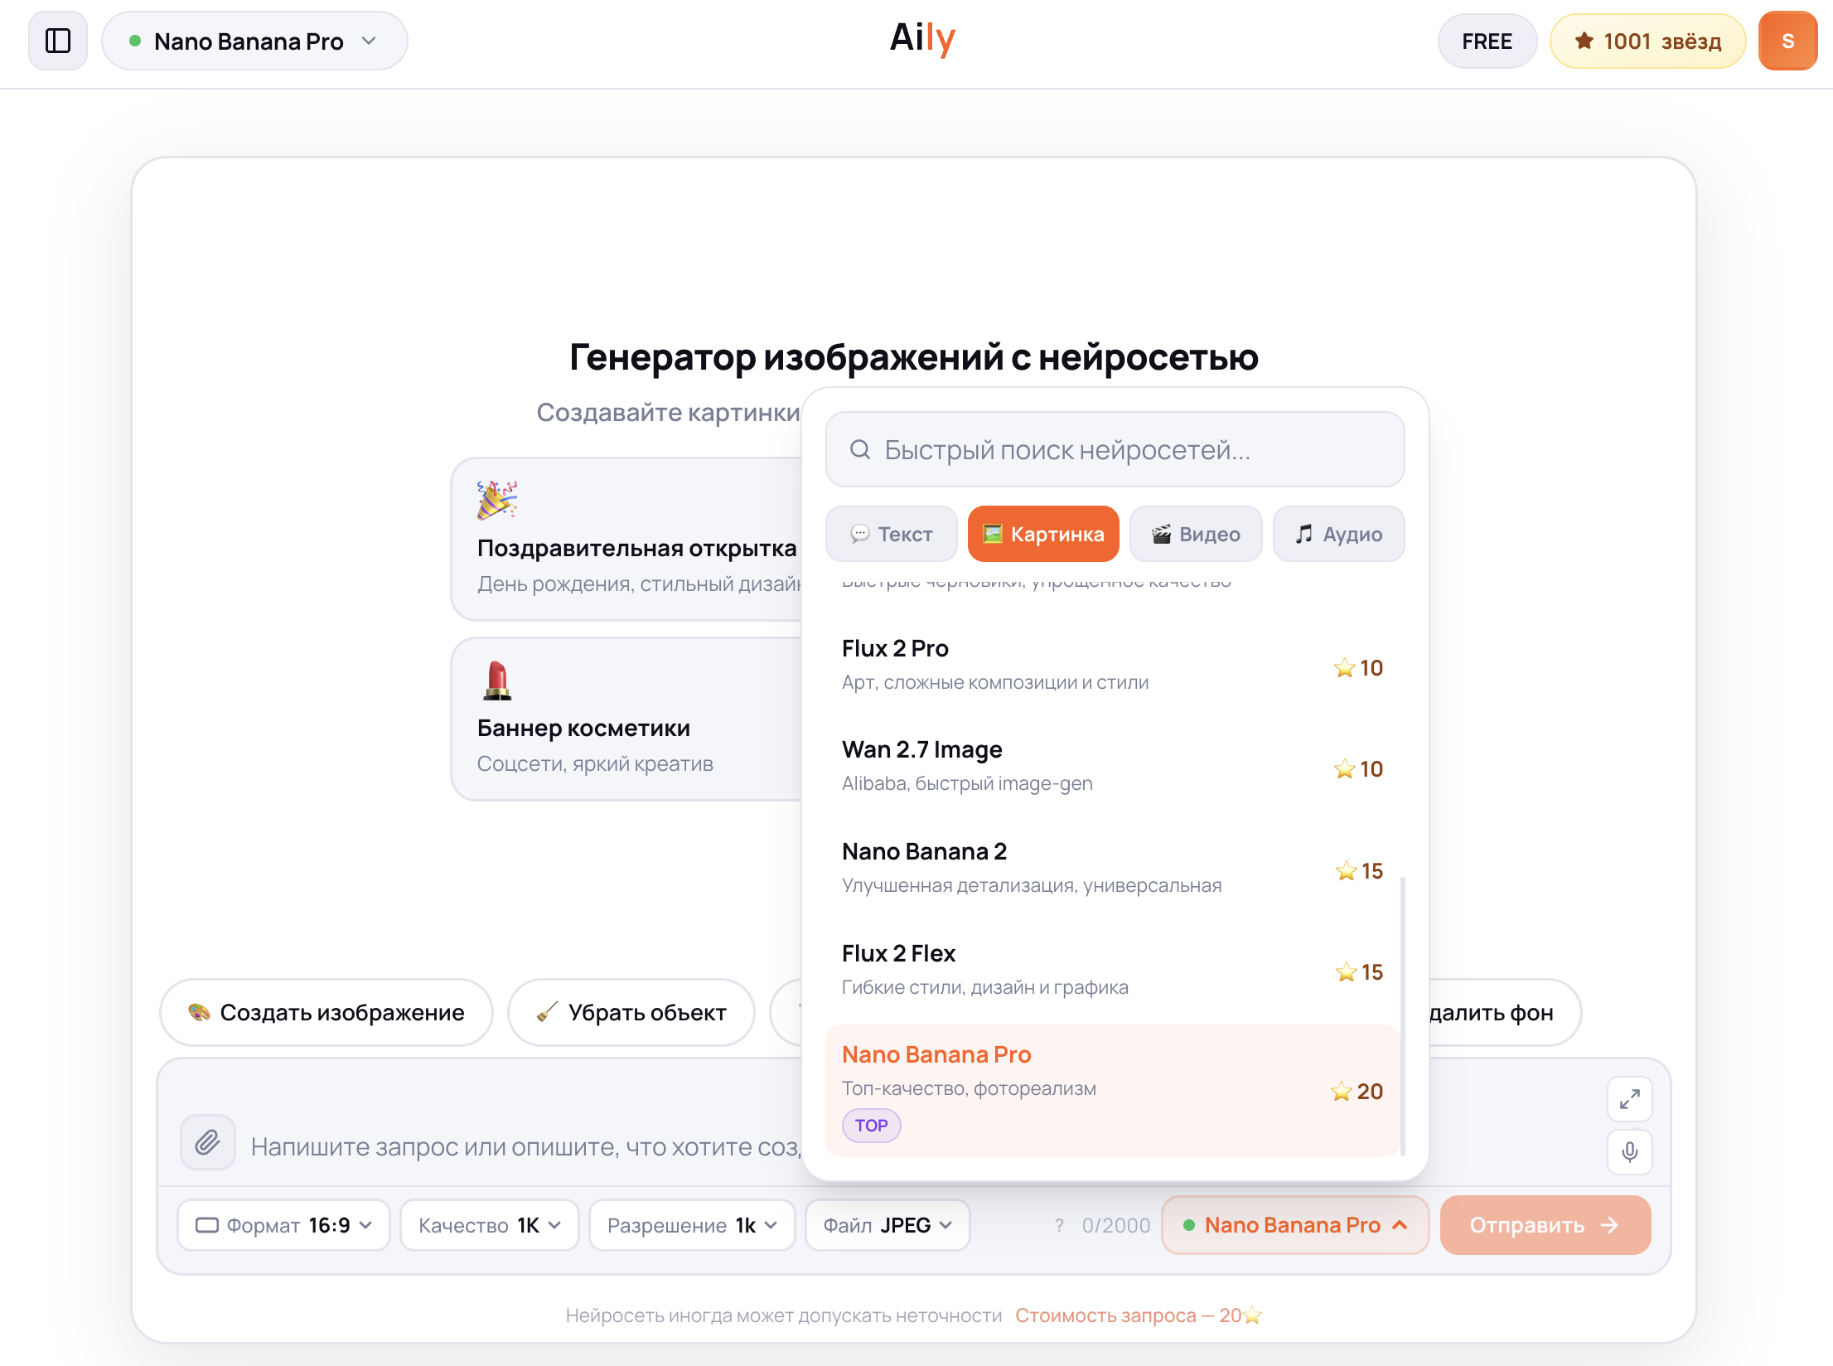The width and height of the screenshot is (1833, 1366).
Task: Click the star cost icon of Flux 2 Flex
Action: pos(1346,972)
